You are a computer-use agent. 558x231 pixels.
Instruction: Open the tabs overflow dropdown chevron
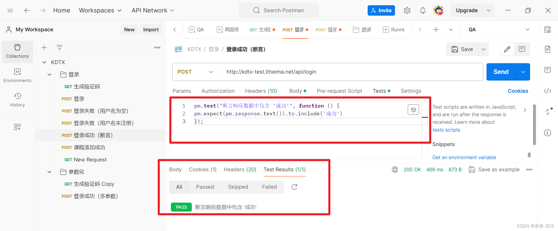click(x=451, y=30)
